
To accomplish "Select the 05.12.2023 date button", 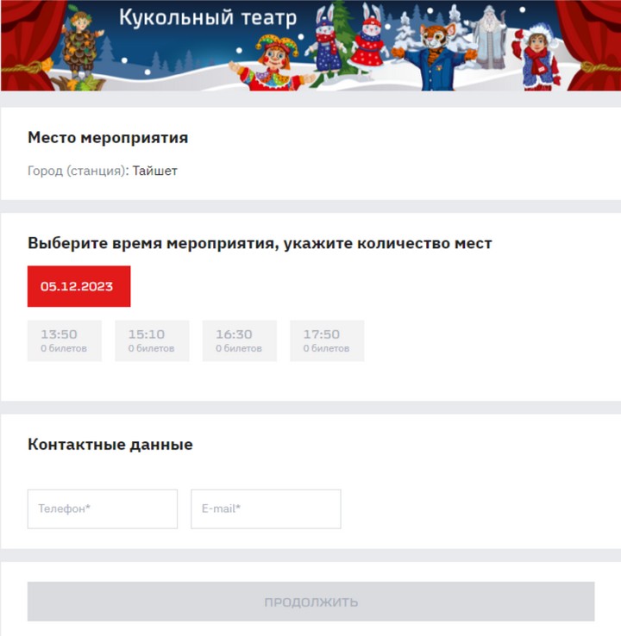I will point(78,286).
